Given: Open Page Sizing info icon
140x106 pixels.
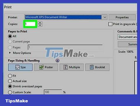Looking at the screenshot, I should [57, 60].
